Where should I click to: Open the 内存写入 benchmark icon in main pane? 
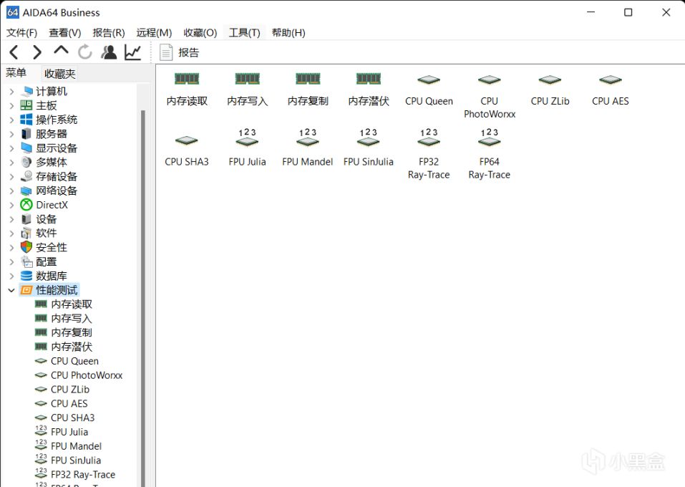point(247,79)
